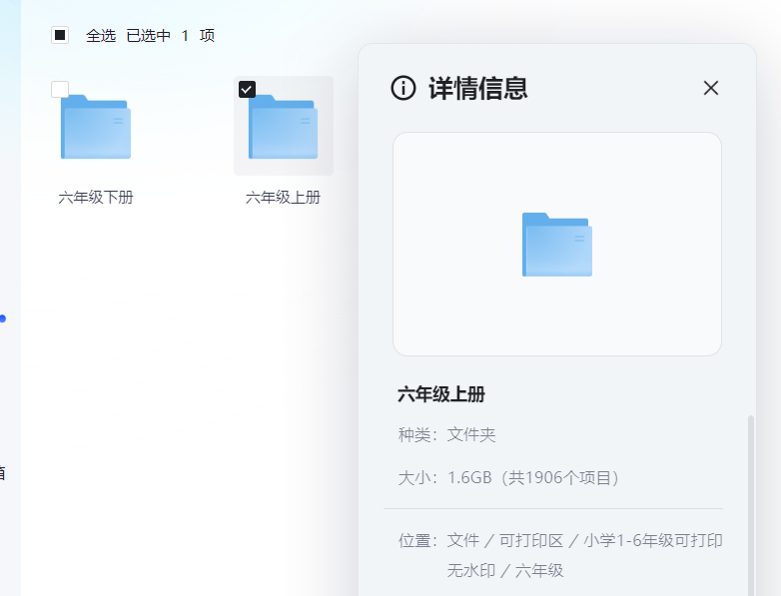Select the 六年级下册 folder name label
The width and height of the screenshot is (781, 596).
[96, 197]
